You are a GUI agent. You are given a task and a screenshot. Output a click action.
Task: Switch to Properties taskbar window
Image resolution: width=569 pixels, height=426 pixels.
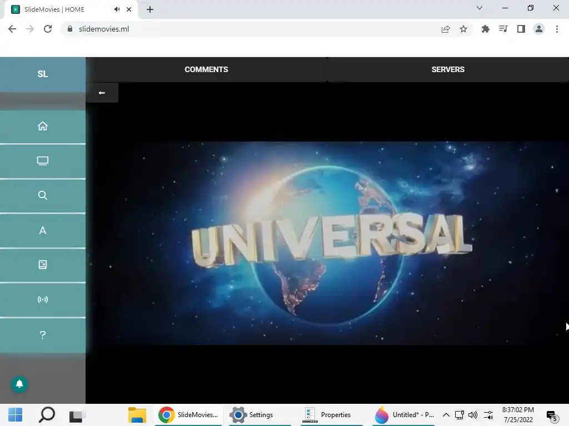coord(332,415)
